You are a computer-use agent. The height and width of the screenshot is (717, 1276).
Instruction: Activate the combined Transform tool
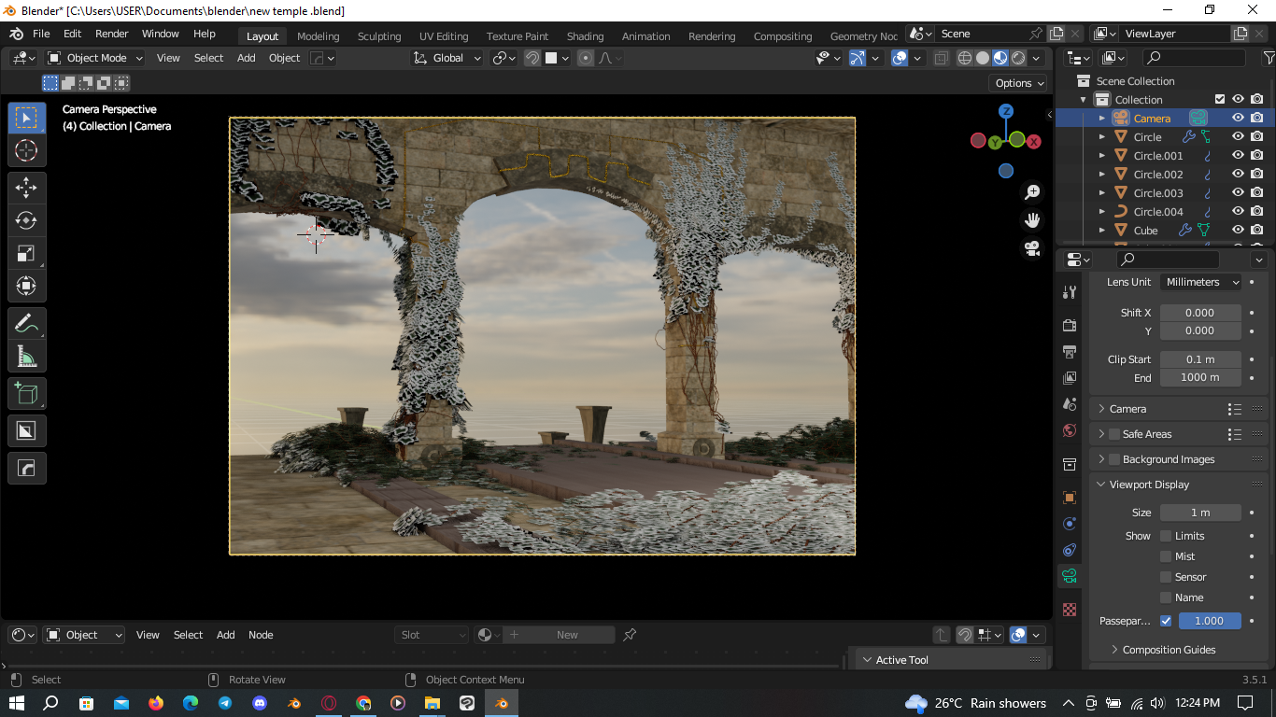[x=26, y=286]
